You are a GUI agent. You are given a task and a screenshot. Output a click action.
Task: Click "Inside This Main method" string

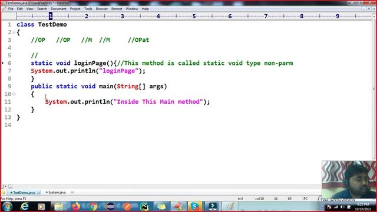pyautogui.click(x=158, y=102)
